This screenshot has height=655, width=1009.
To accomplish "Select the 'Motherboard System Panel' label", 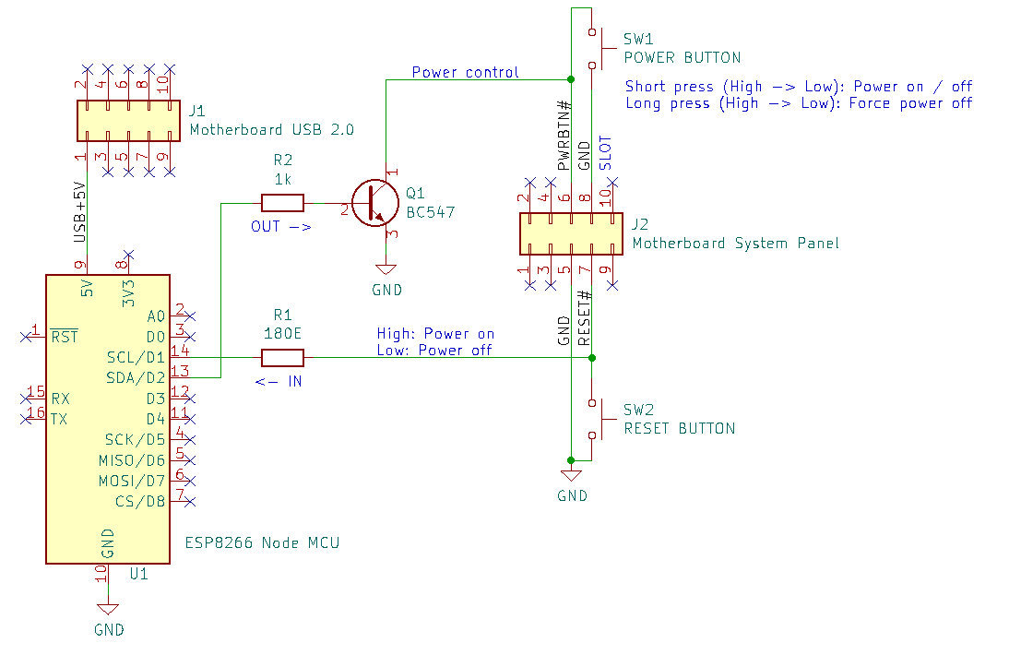I will (735, 244).
